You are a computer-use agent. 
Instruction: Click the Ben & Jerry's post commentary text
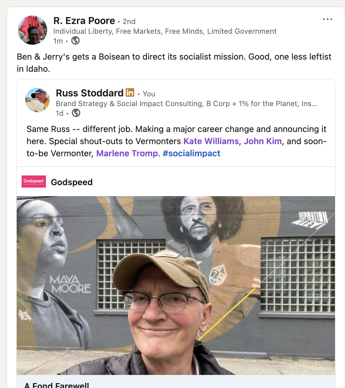point(174,63)
